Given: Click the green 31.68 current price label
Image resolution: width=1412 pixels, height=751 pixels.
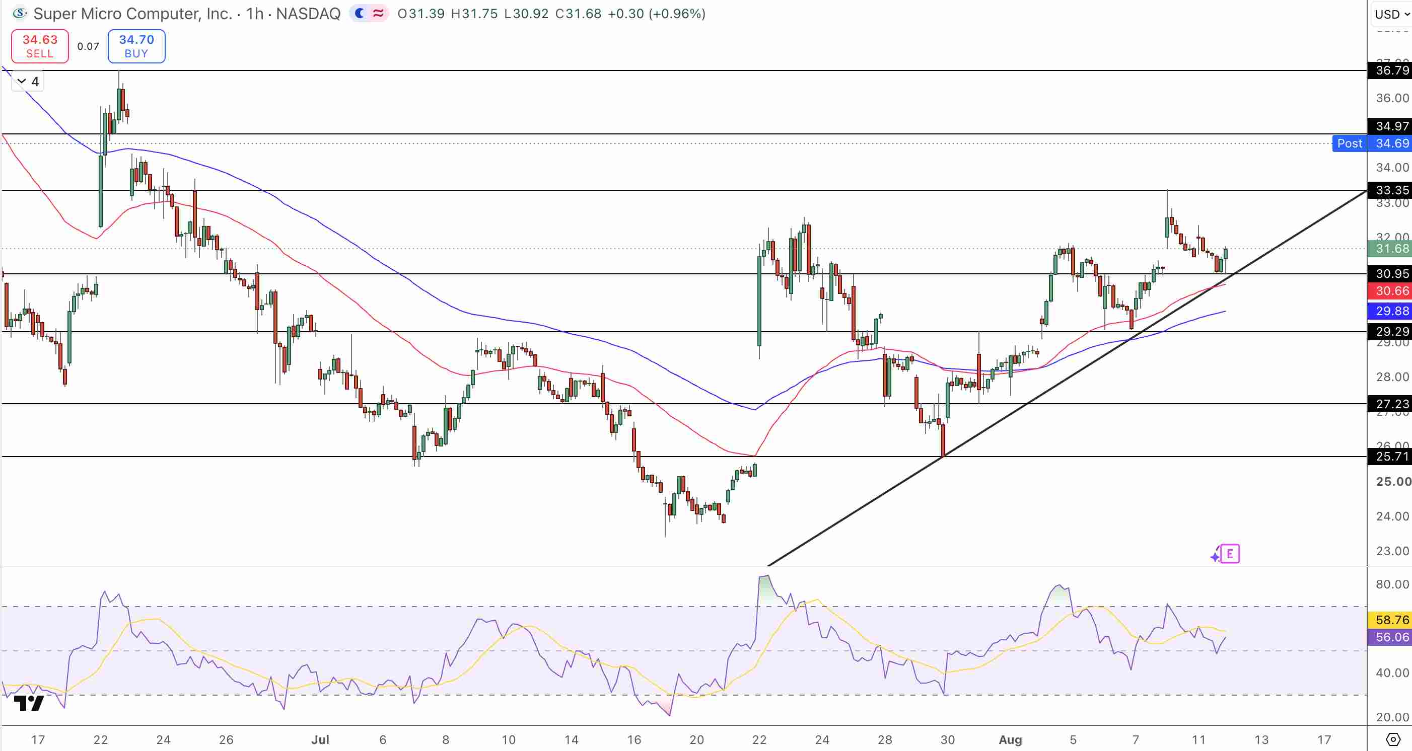Looking at the screenshot, I should [x=1389, y=249].
